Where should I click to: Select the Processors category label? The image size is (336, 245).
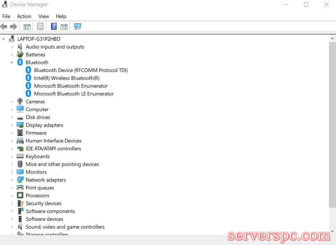[37, 196]
